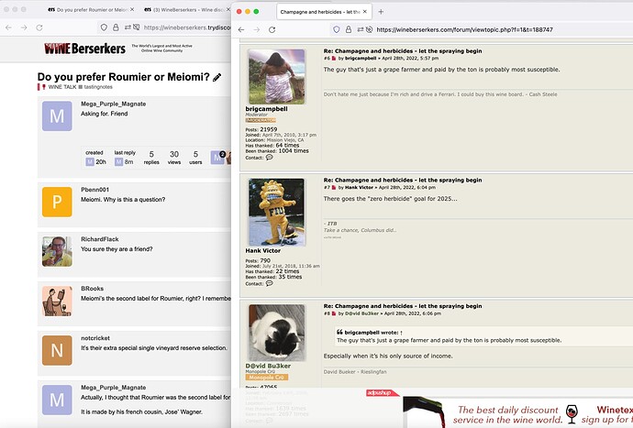Open new tab with the plus button
Viewport: 633px width, 428px height.
tap(381, 12)
